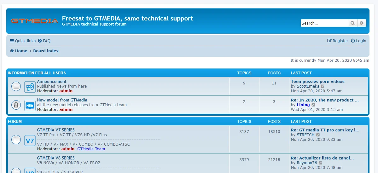Go to Board index breadcrumb
The width and height of the screenshot is (378, 173).
coord(46,51)
